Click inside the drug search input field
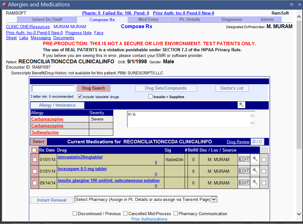The height and width of the screenshot is (224, 303). 53,88
